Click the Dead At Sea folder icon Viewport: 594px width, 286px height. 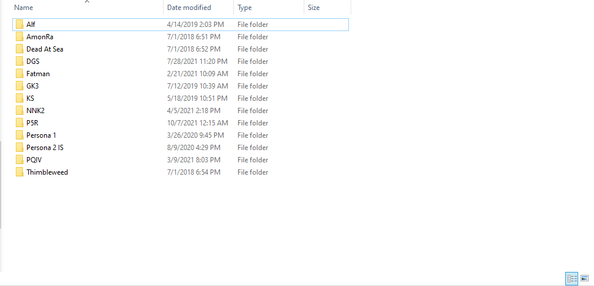(x=20, y=49)
